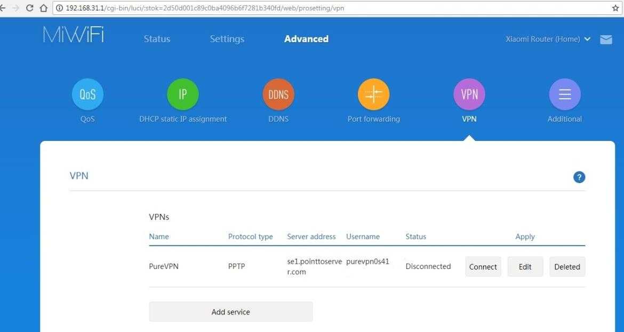This screenshot has width=624, height=332.
Task: Go to browser home page
Action: [43, 8]
